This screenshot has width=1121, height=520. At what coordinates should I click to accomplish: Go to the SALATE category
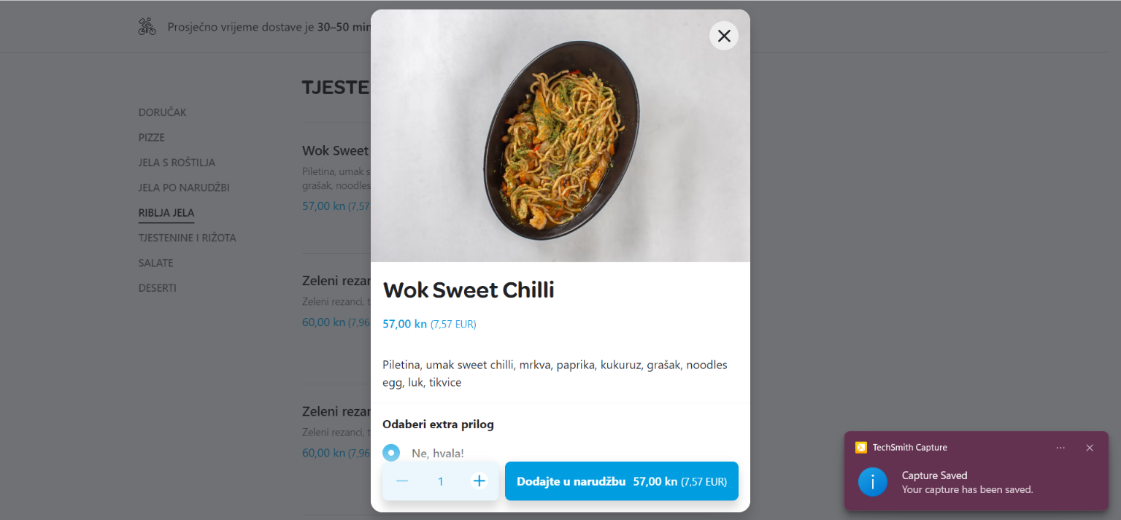point(156,263)
